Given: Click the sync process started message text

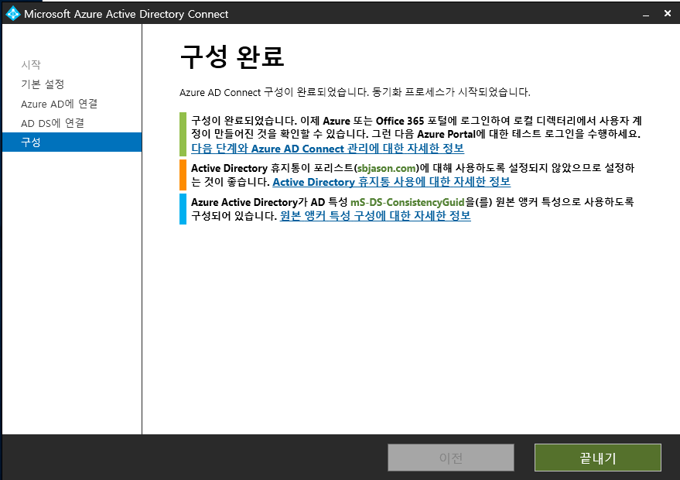Looking at the screenshot, I should 452,92.
